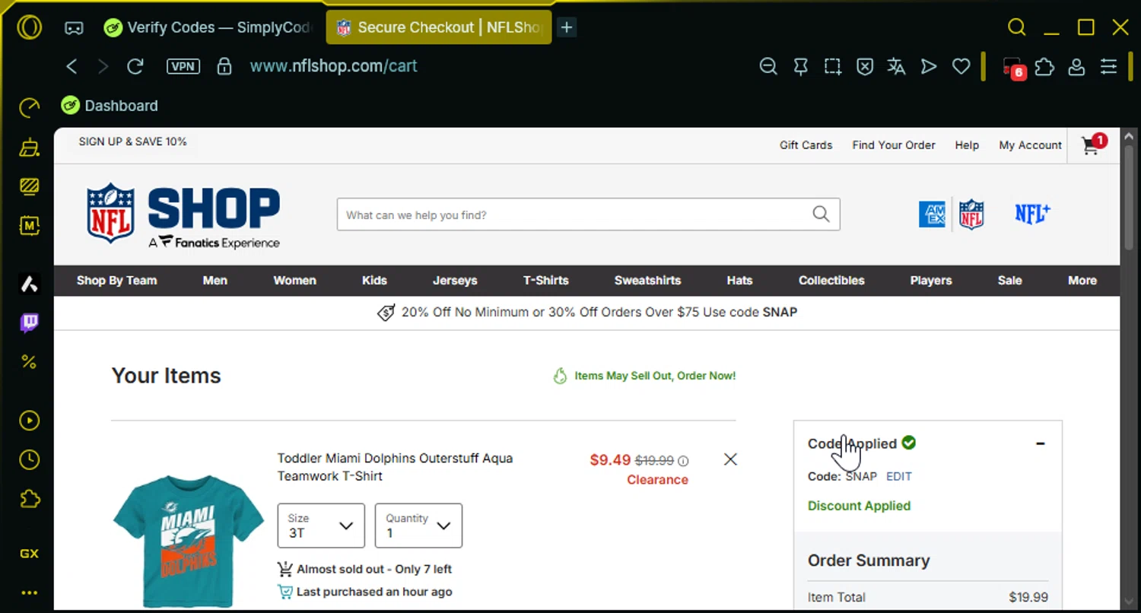Open the Sweatshirts menu
The height and width of the screenshot is (613, 1141).
[647, 280]
